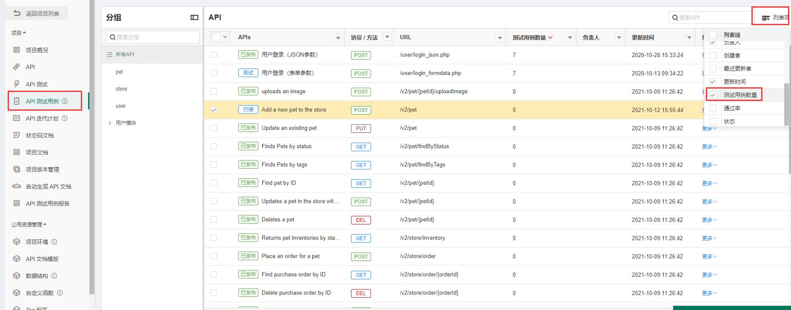Uncheck the Add a new pet row checkbox
Screen dimensions: 791x310
pyautogui.click(x=214, y=110)
